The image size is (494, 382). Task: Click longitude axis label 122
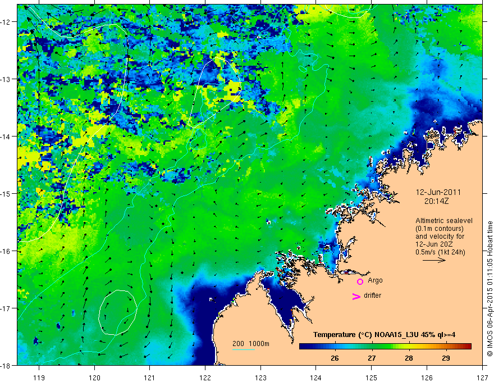tap(205, 378)
